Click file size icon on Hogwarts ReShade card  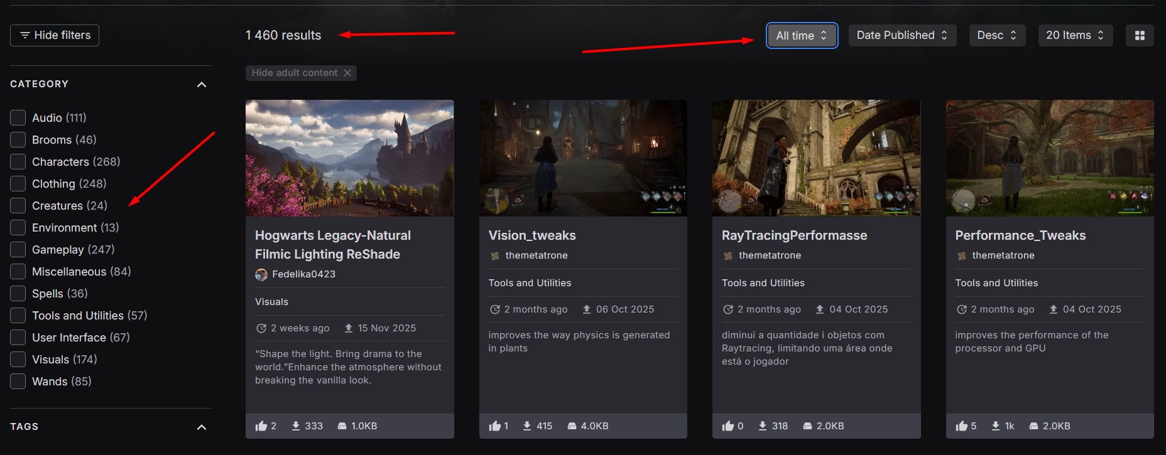click(342, 426)
